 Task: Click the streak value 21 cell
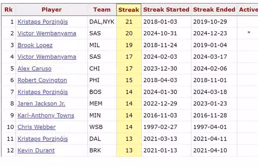[129, 22]
